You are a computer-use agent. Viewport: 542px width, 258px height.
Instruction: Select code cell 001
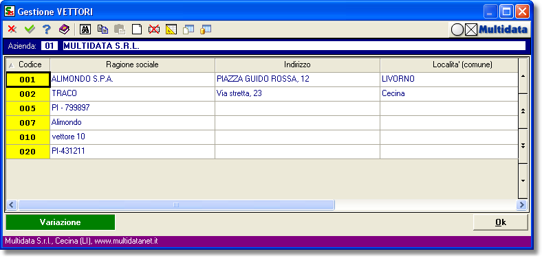(x=28, y=80)
